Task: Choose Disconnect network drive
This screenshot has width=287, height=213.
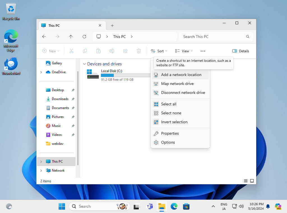Action: [x=180, y=93]
